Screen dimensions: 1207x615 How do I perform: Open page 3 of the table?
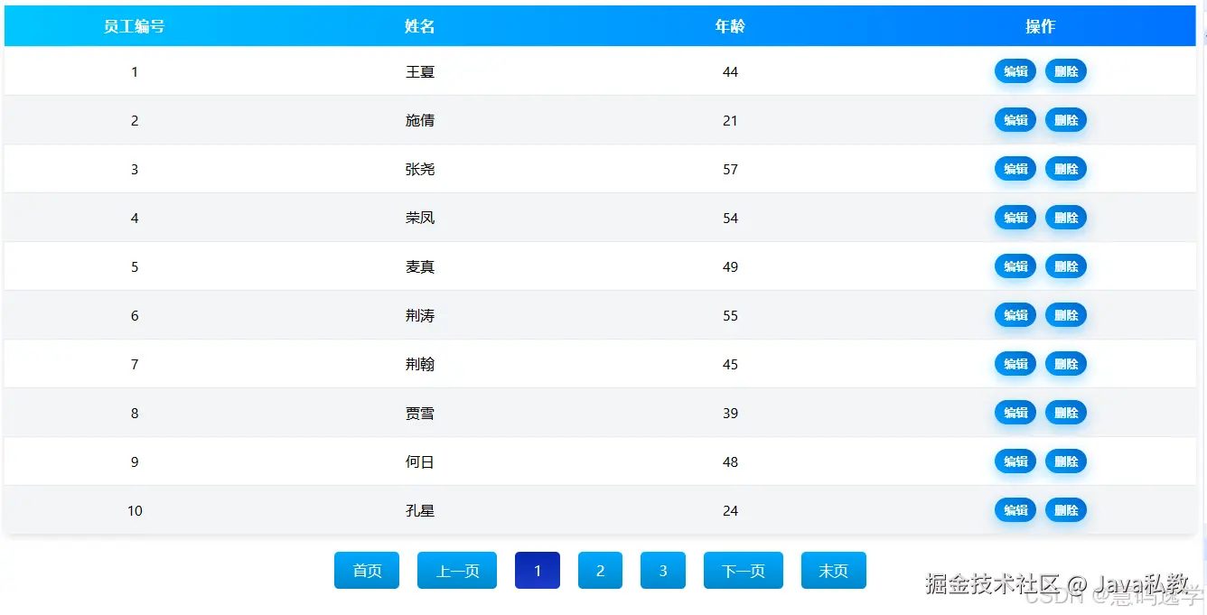pos(663,571)
